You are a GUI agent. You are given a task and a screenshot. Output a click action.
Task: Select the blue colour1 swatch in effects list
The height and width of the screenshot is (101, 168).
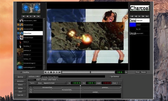133,25
